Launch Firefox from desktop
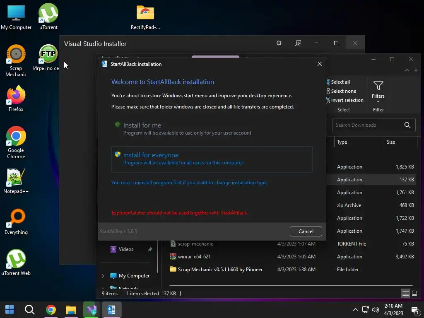 tap(16, 99)
